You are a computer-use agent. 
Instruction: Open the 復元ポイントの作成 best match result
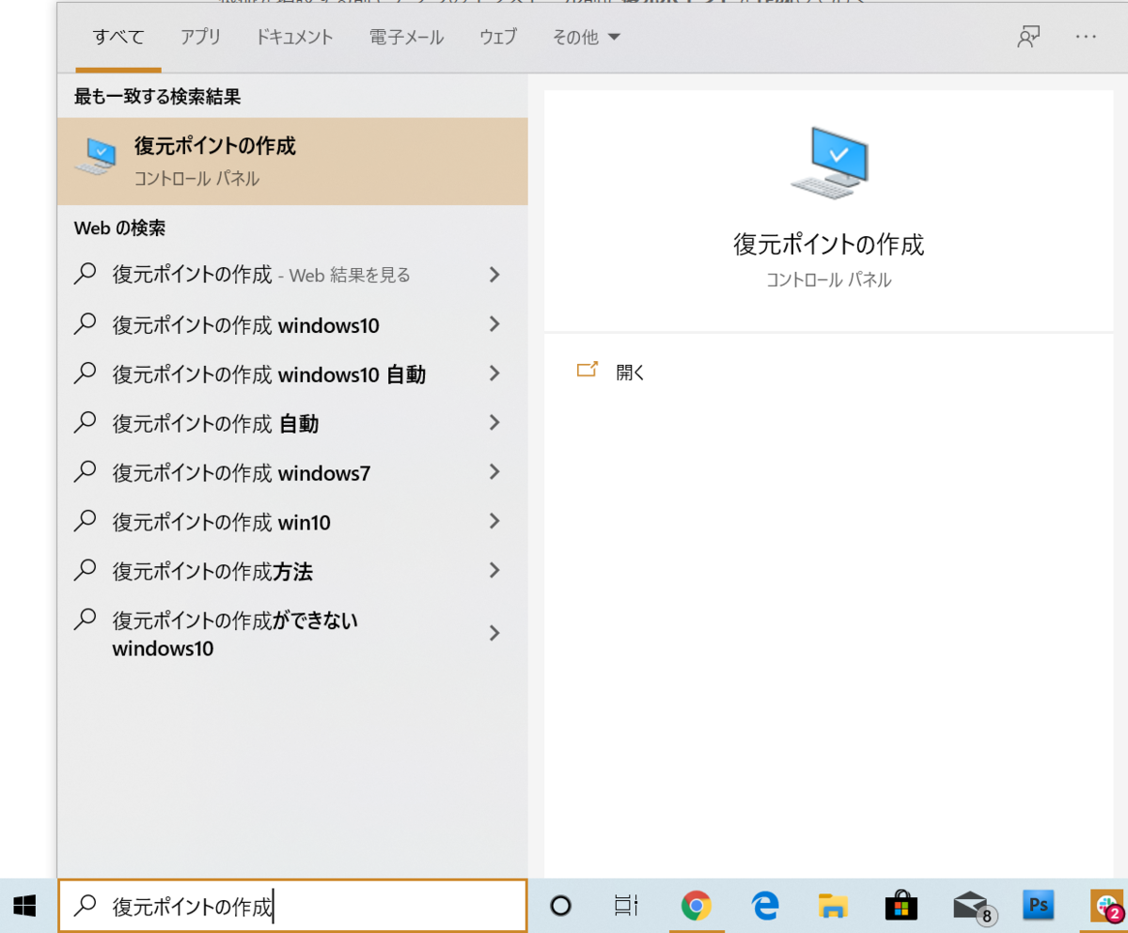pos(292,161)
